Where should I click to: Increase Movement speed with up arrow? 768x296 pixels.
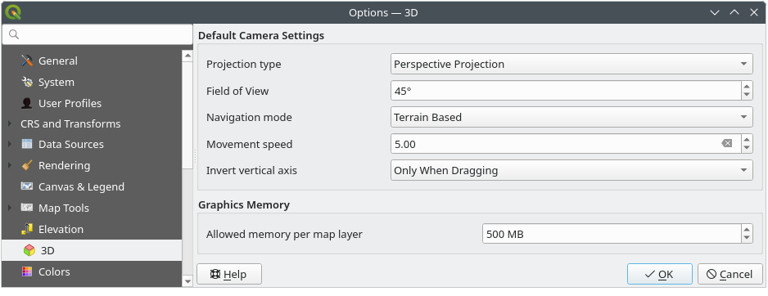pyautogui.click(x=747, y=139)
